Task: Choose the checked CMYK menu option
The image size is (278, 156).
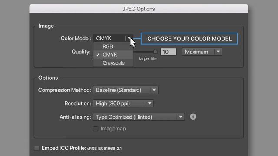Action: point(113,55)
